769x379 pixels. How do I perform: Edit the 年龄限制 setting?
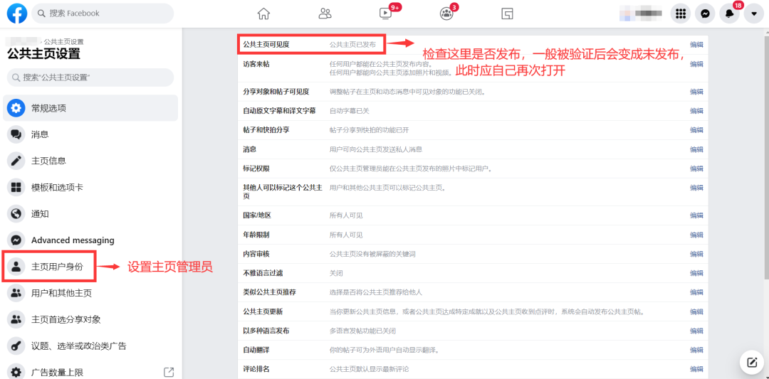tap(696, 235)
